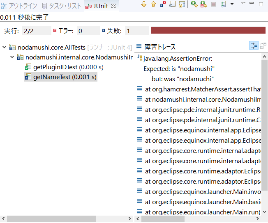Rerun tests with failures first
Image resolution: width=268 pixels, height=223 pixels.
204,4
